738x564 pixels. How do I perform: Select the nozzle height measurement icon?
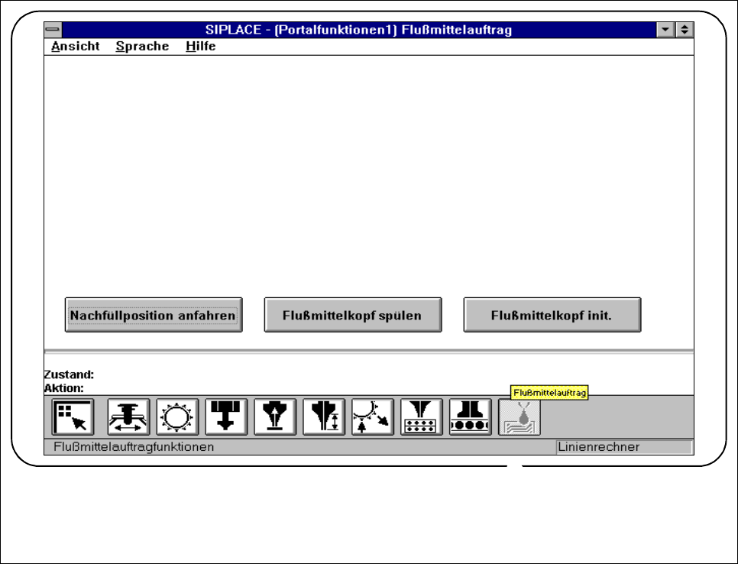[324, 417]
